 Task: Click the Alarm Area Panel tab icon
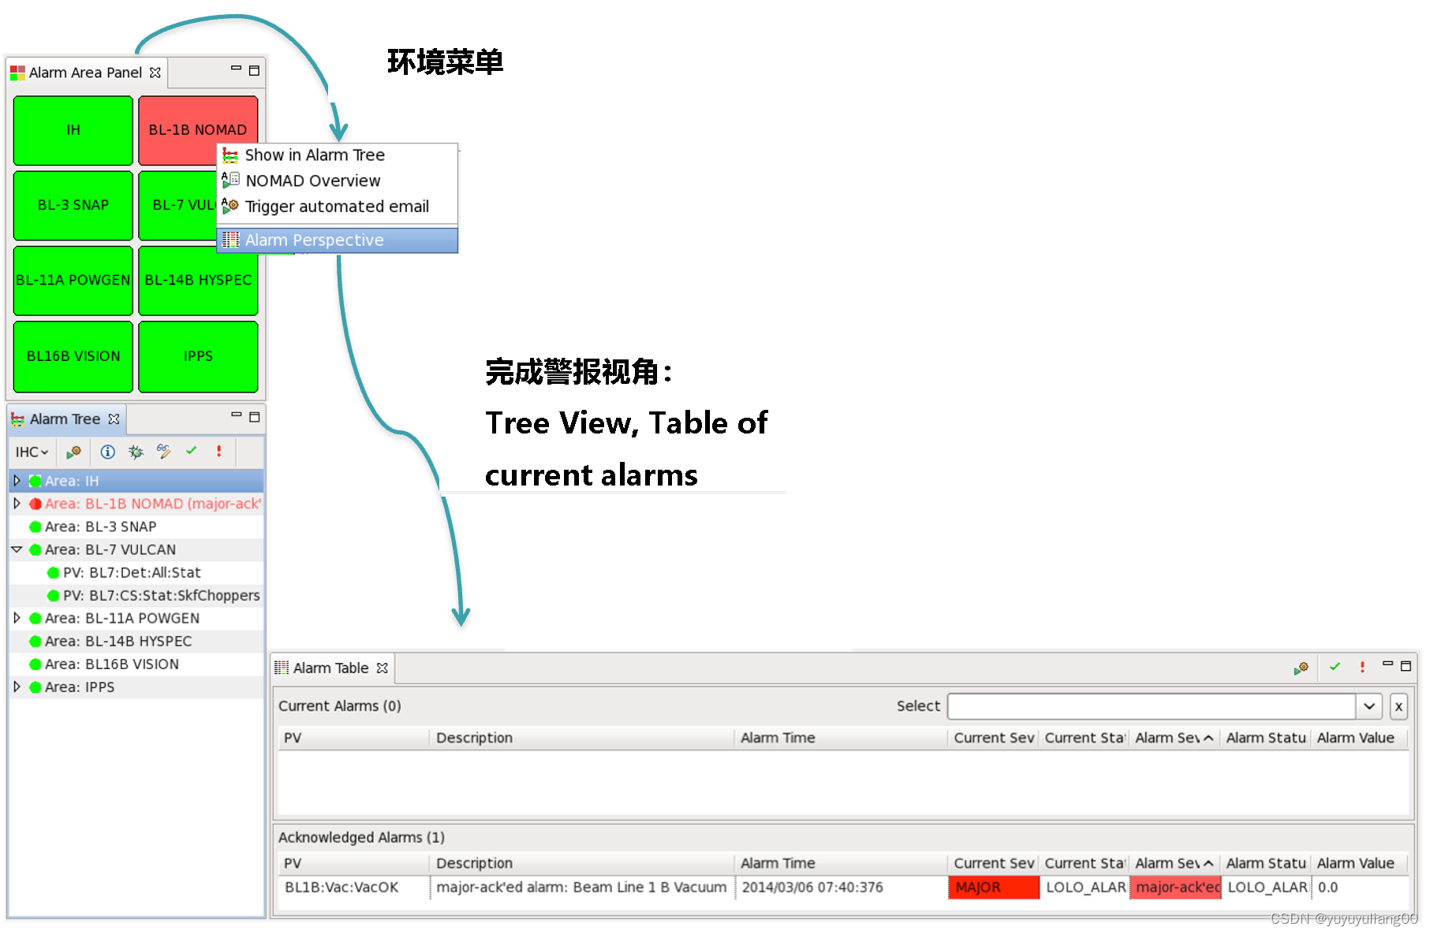pos(17,73)
